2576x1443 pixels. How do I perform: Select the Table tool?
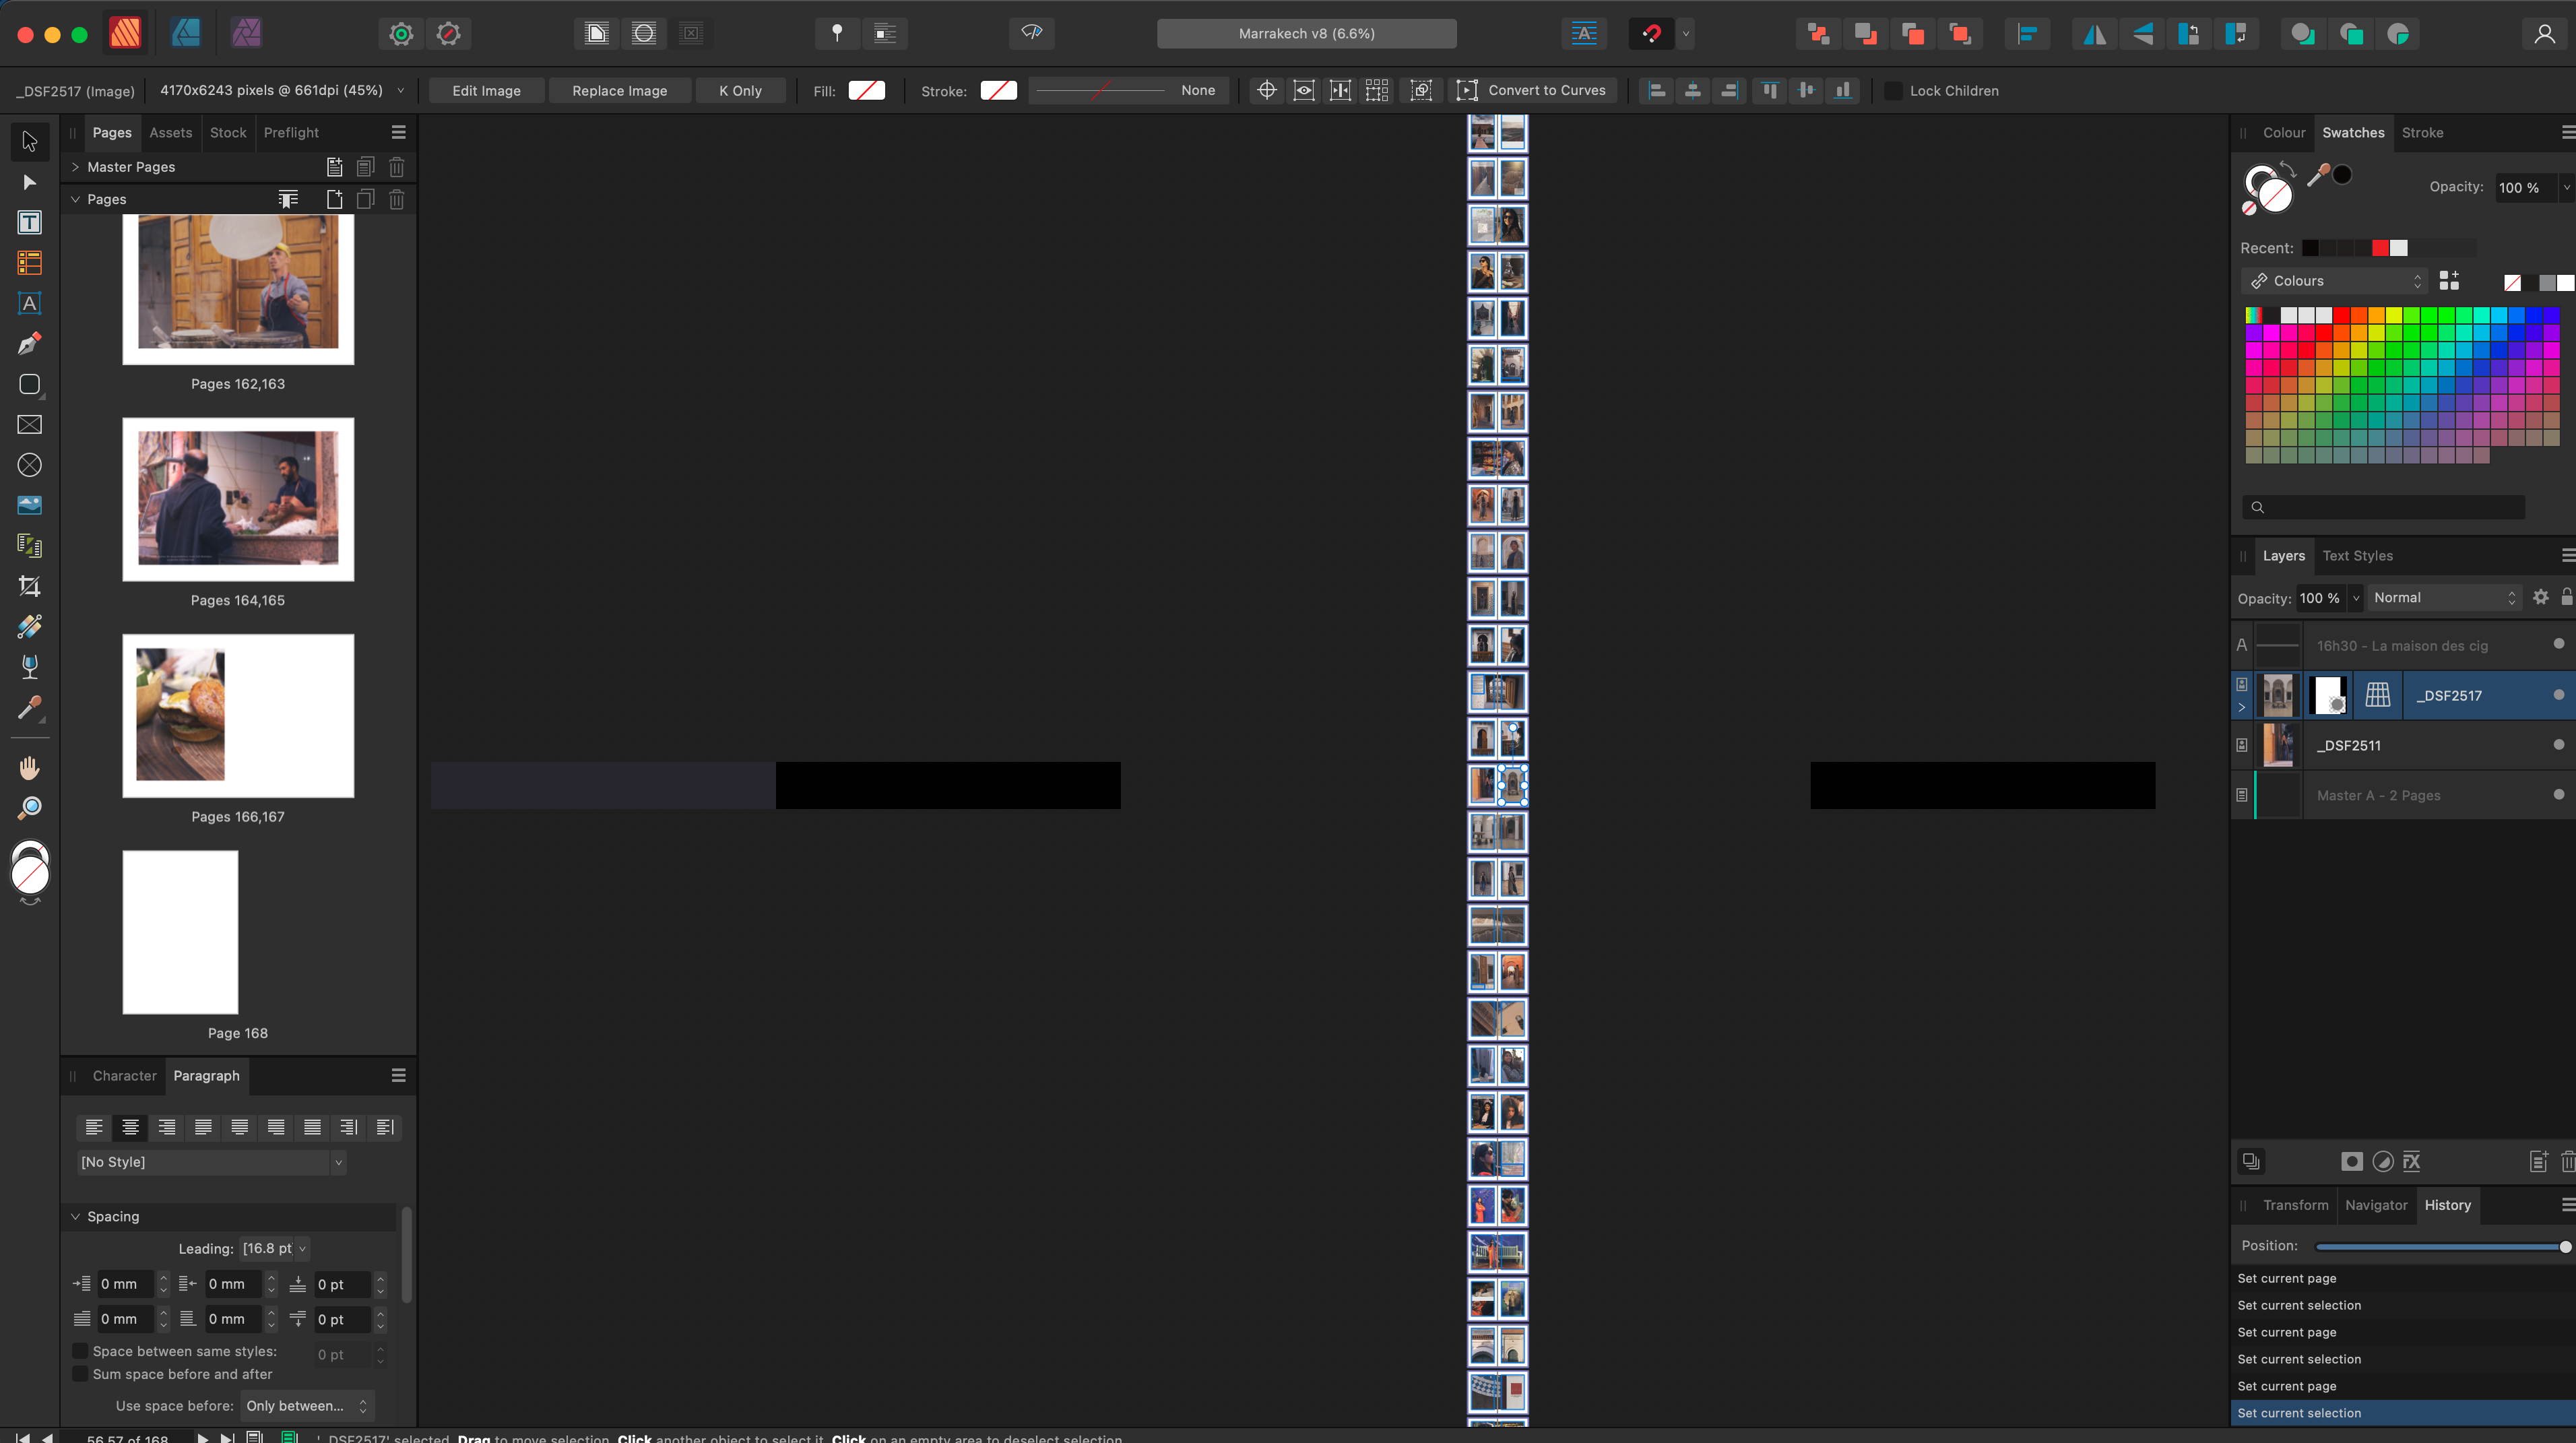[x=29, y=263]
